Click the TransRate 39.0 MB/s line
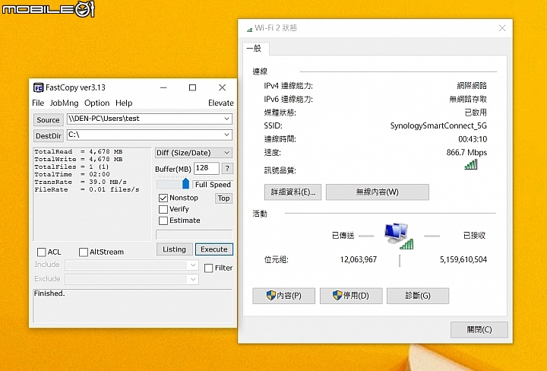 (81, 182)
